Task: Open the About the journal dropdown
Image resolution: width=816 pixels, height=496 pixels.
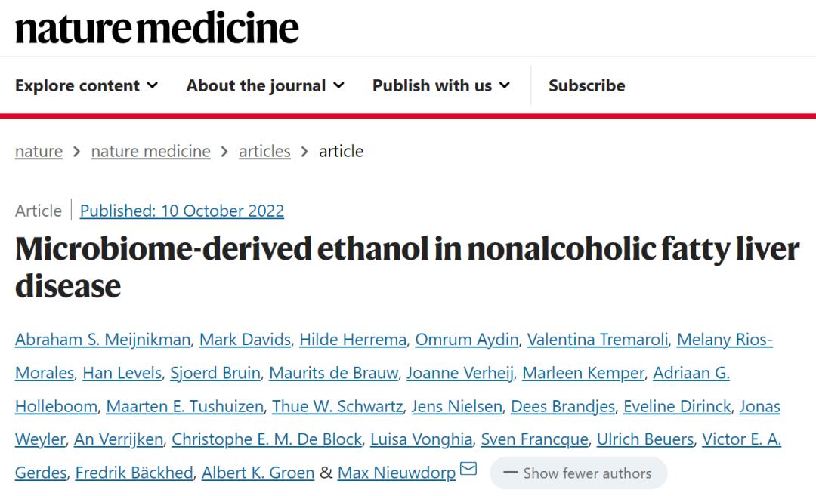Action: tap(265, 85)
